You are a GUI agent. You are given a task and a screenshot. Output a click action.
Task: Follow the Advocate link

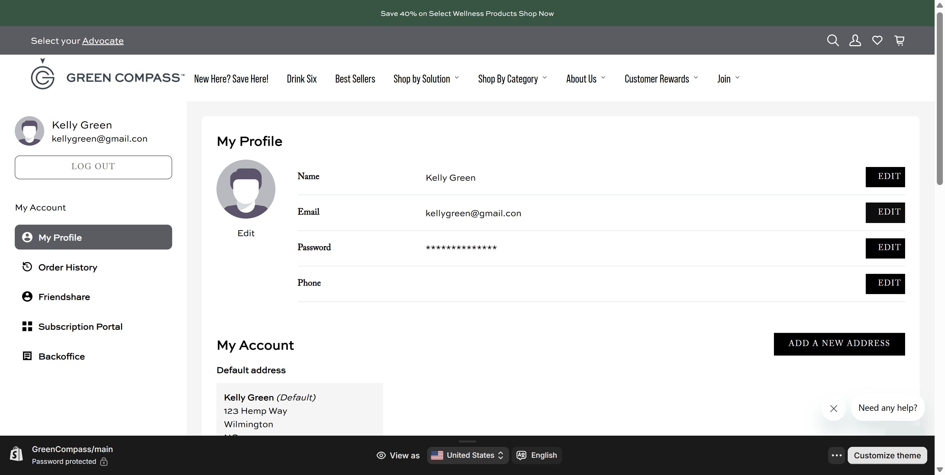tap(103, 41)
